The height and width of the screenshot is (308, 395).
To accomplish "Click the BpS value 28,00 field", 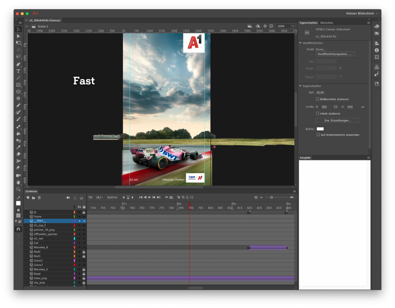I will pyautogui.click(x=320, y=93).
